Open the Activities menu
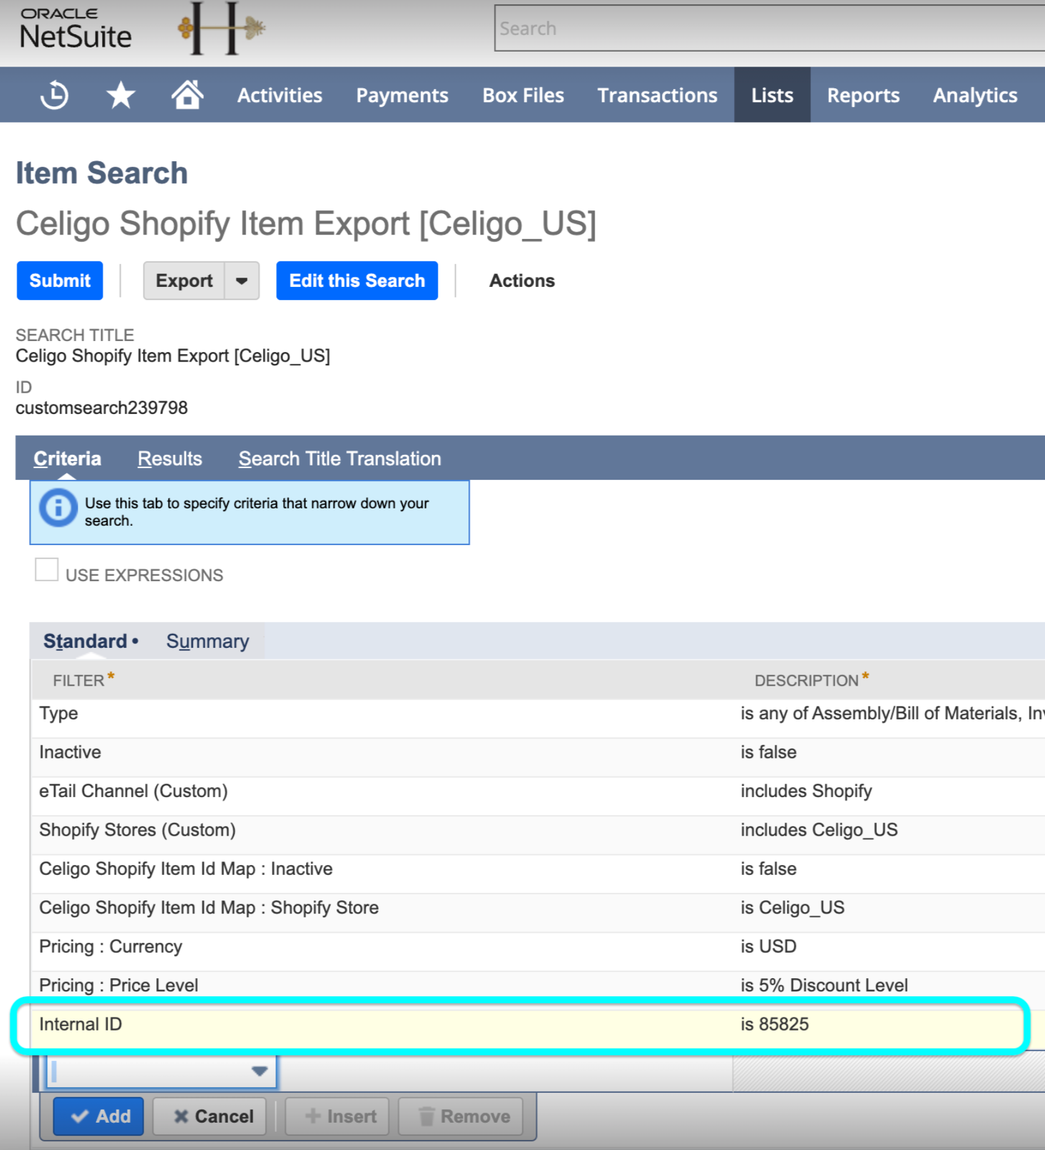1045x1150 pixels. point(280,95)
